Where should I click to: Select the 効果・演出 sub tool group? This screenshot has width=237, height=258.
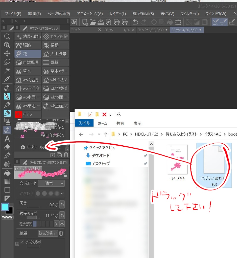(x=28, y=36)
